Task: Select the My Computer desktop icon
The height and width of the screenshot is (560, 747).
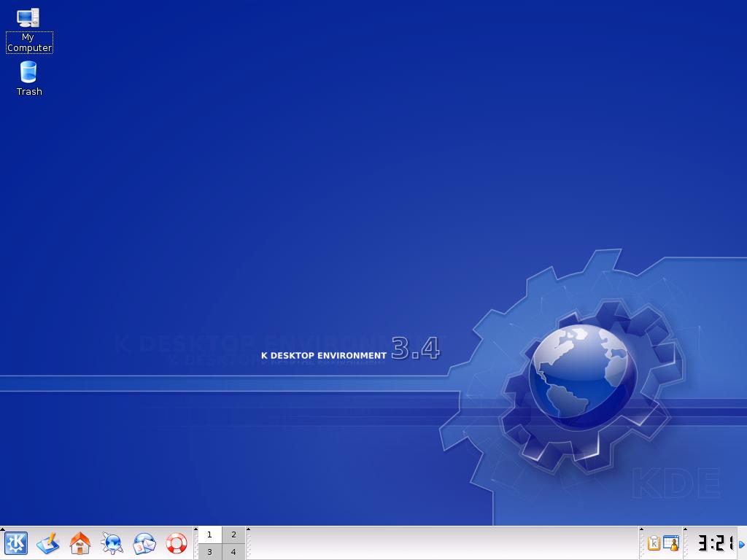Action: point(28,30)
